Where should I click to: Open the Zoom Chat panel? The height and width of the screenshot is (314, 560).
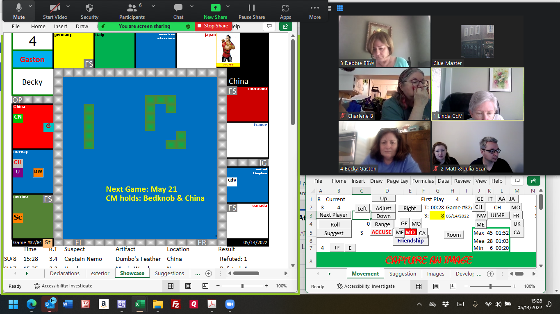point(178,11)
